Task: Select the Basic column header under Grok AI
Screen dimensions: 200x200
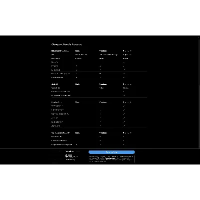Action: pyautogui.click(x=77, y=84)
